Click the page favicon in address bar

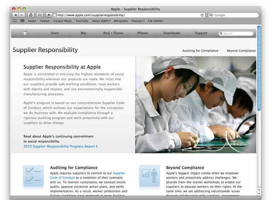[55, 15]
